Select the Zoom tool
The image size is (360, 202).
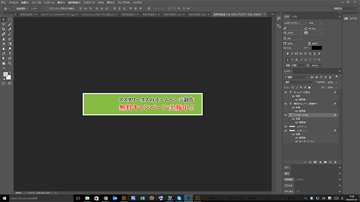click(x=10, y=63)
